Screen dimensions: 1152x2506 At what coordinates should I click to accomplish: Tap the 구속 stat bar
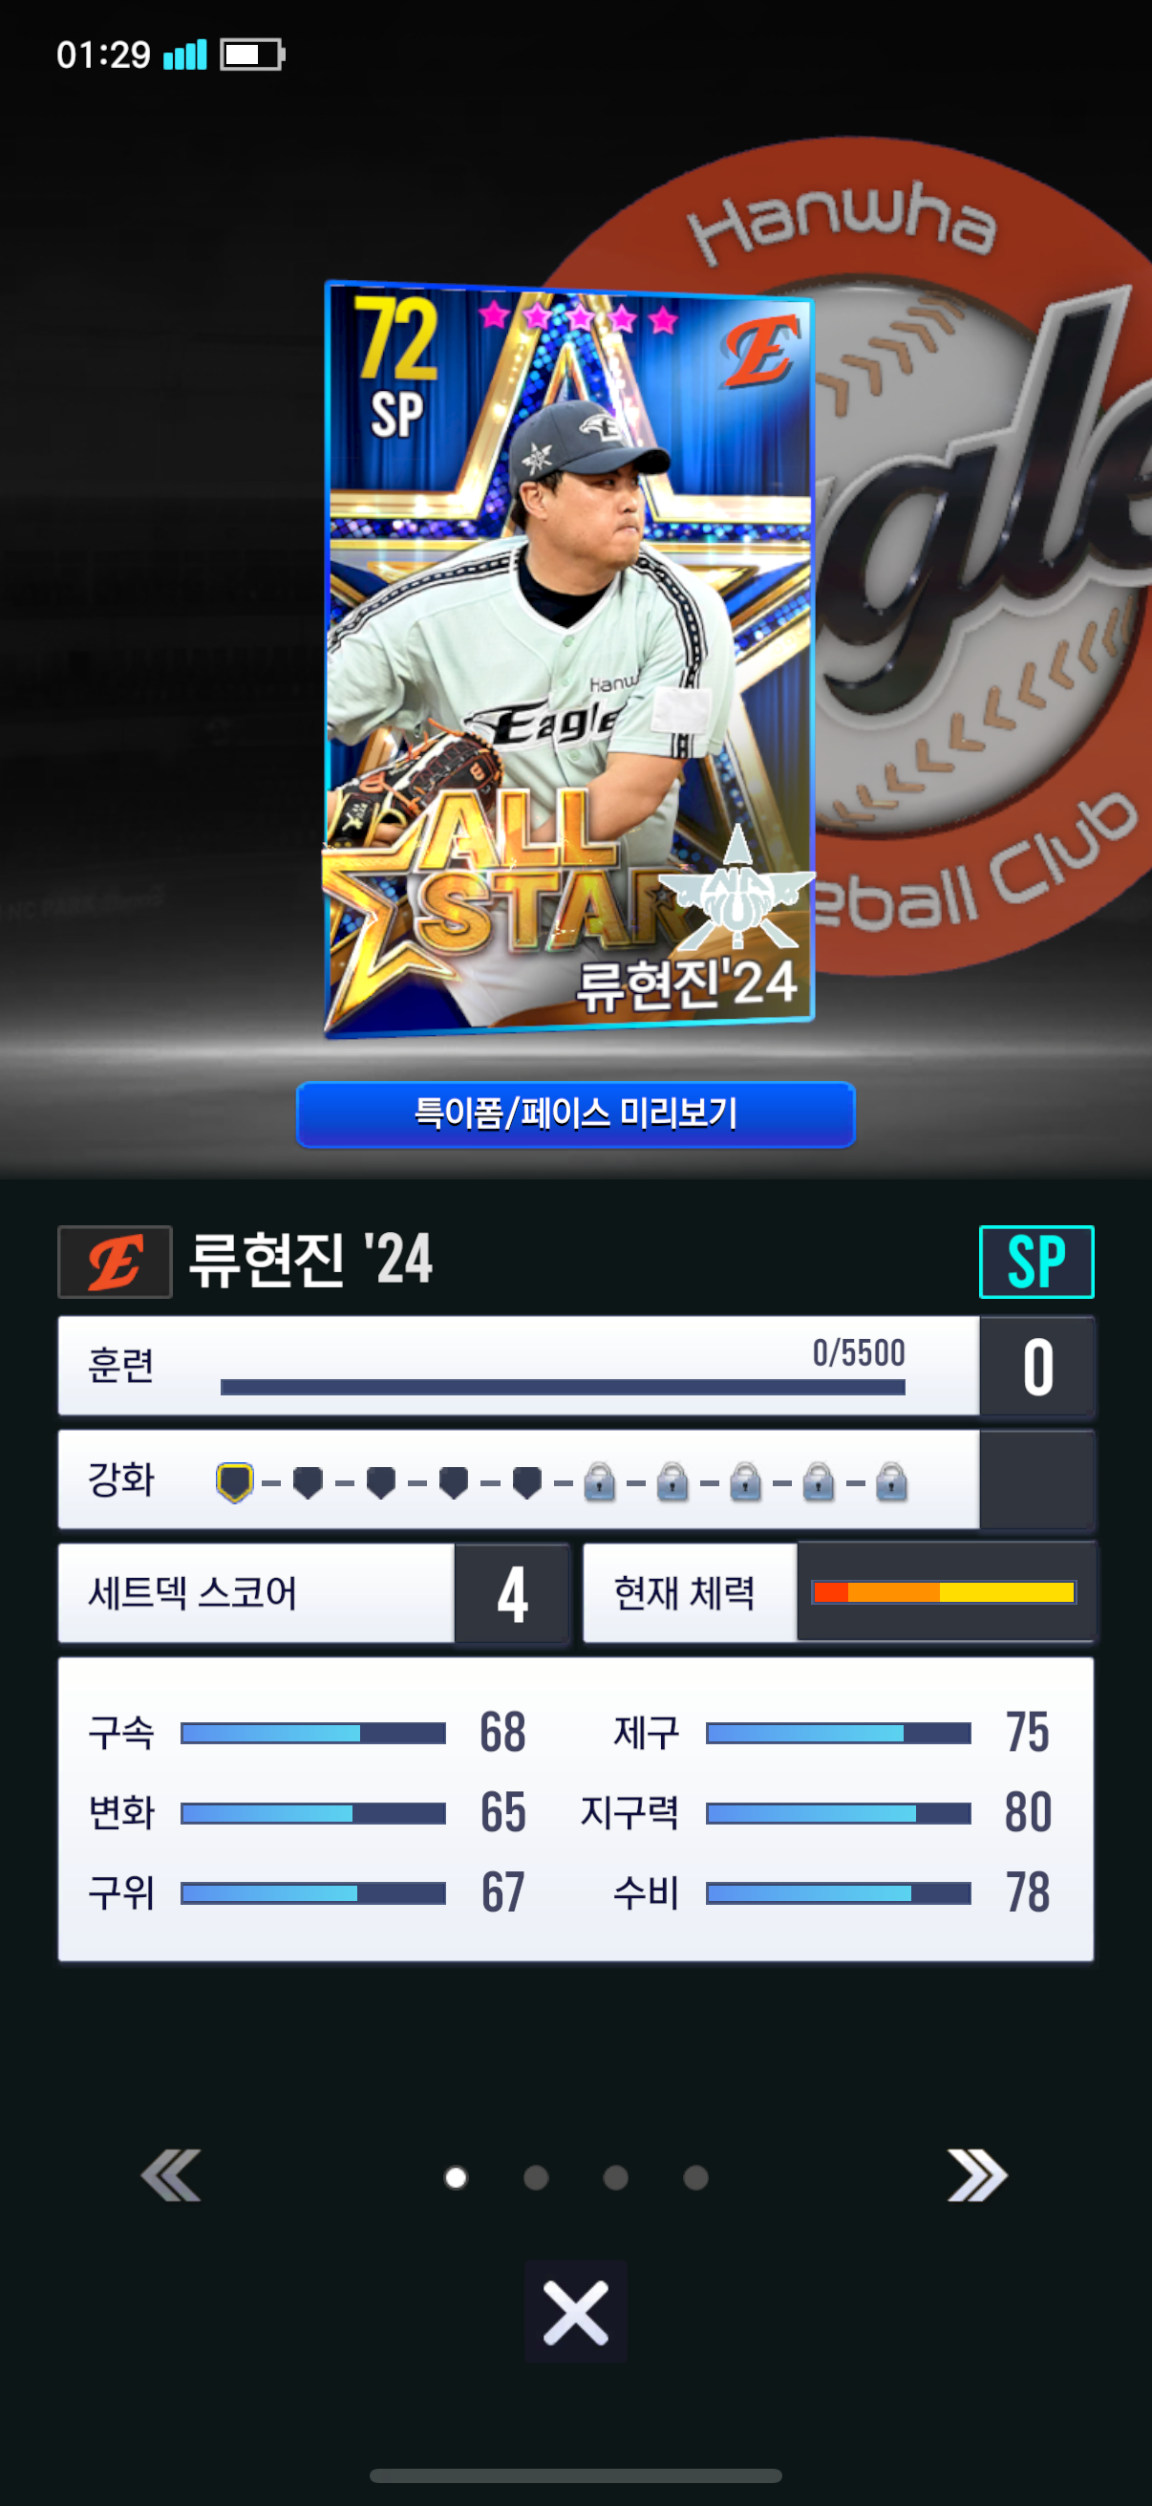[313, 1733]
